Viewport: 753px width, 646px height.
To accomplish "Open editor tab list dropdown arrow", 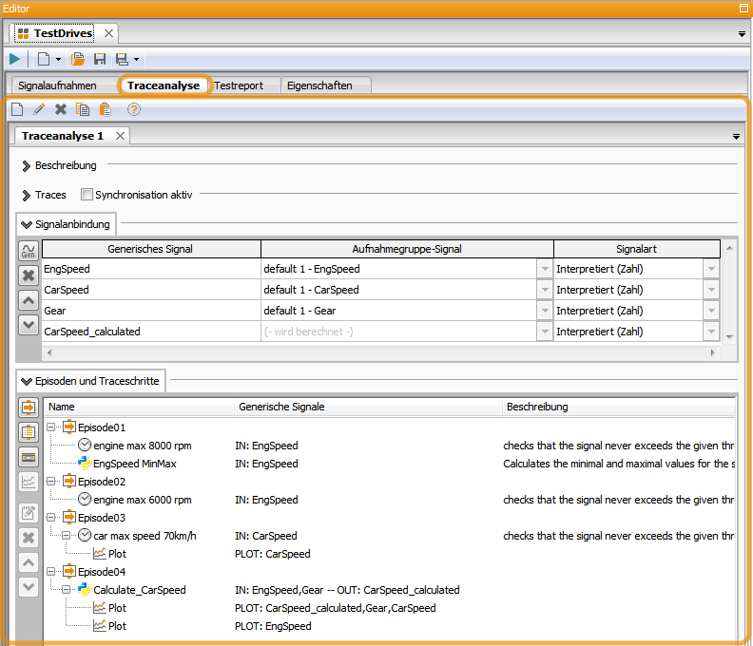I will click(x=742, y=34).
